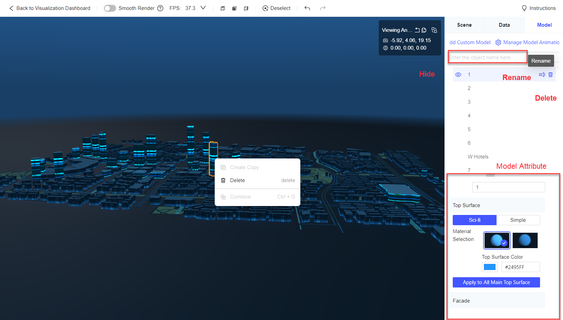This screenshot has width=563, height=320.
Task: Click Apply to All Main Top Surface
Action: point(496,282)
